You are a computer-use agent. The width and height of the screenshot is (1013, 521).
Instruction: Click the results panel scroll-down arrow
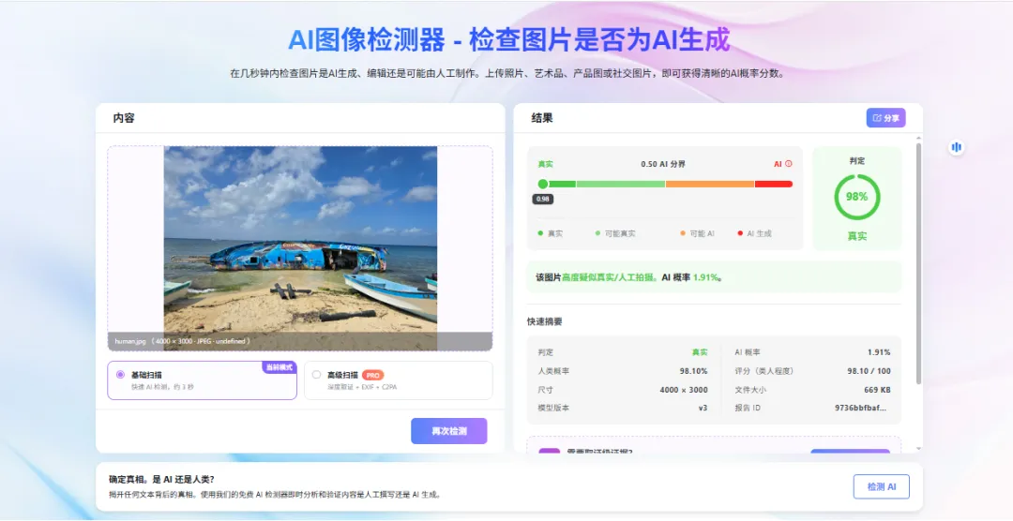[918, 449]
